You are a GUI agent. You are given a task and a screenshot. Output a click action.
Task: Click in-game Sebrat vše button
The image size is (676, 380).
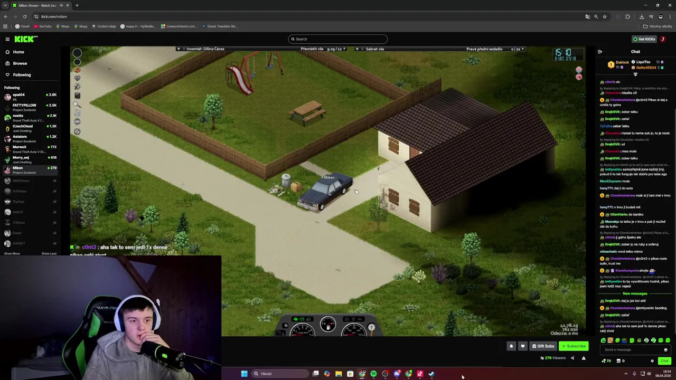(x=374, y=49)
